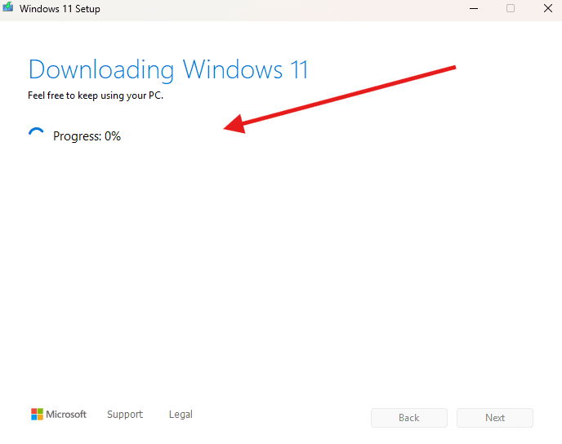The image size is (562, 444).
Task: Click the Back button
Action: point(409,418)
